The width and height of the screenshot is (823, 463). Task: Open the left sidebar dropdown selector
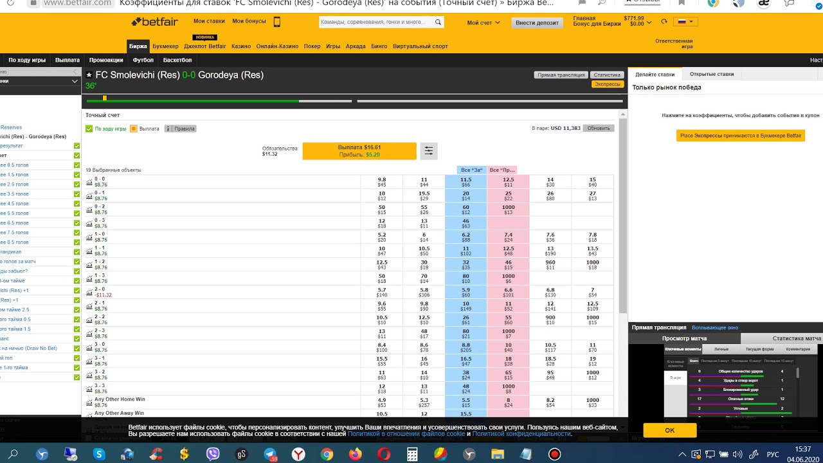point(39,81)
